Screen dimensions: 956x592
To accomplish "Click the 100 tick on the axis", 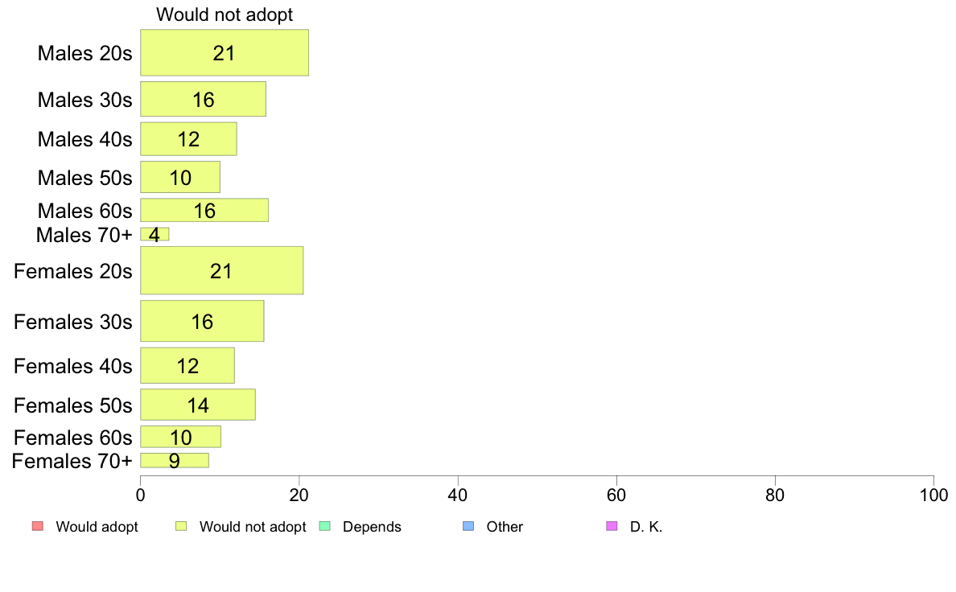I will tap(933, 495).
